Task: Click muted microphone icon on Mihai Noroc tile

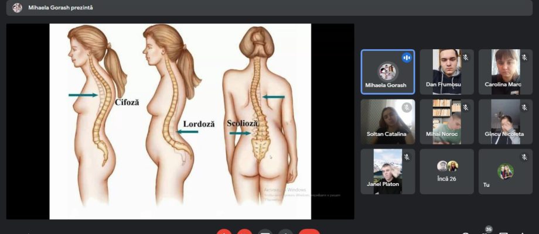Action: [465, 108]
